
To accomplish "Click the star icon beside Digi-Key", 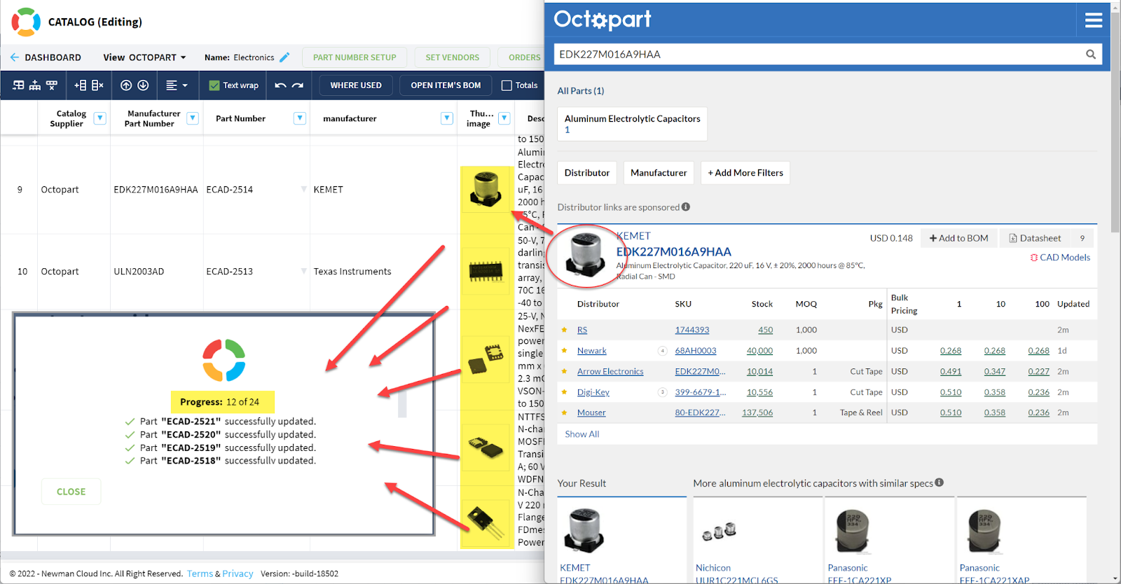I will pos(564,392).
